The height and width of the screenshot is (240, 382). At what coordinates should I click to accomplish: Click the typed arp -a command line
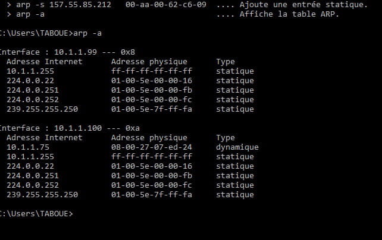(x=51, y=33)
